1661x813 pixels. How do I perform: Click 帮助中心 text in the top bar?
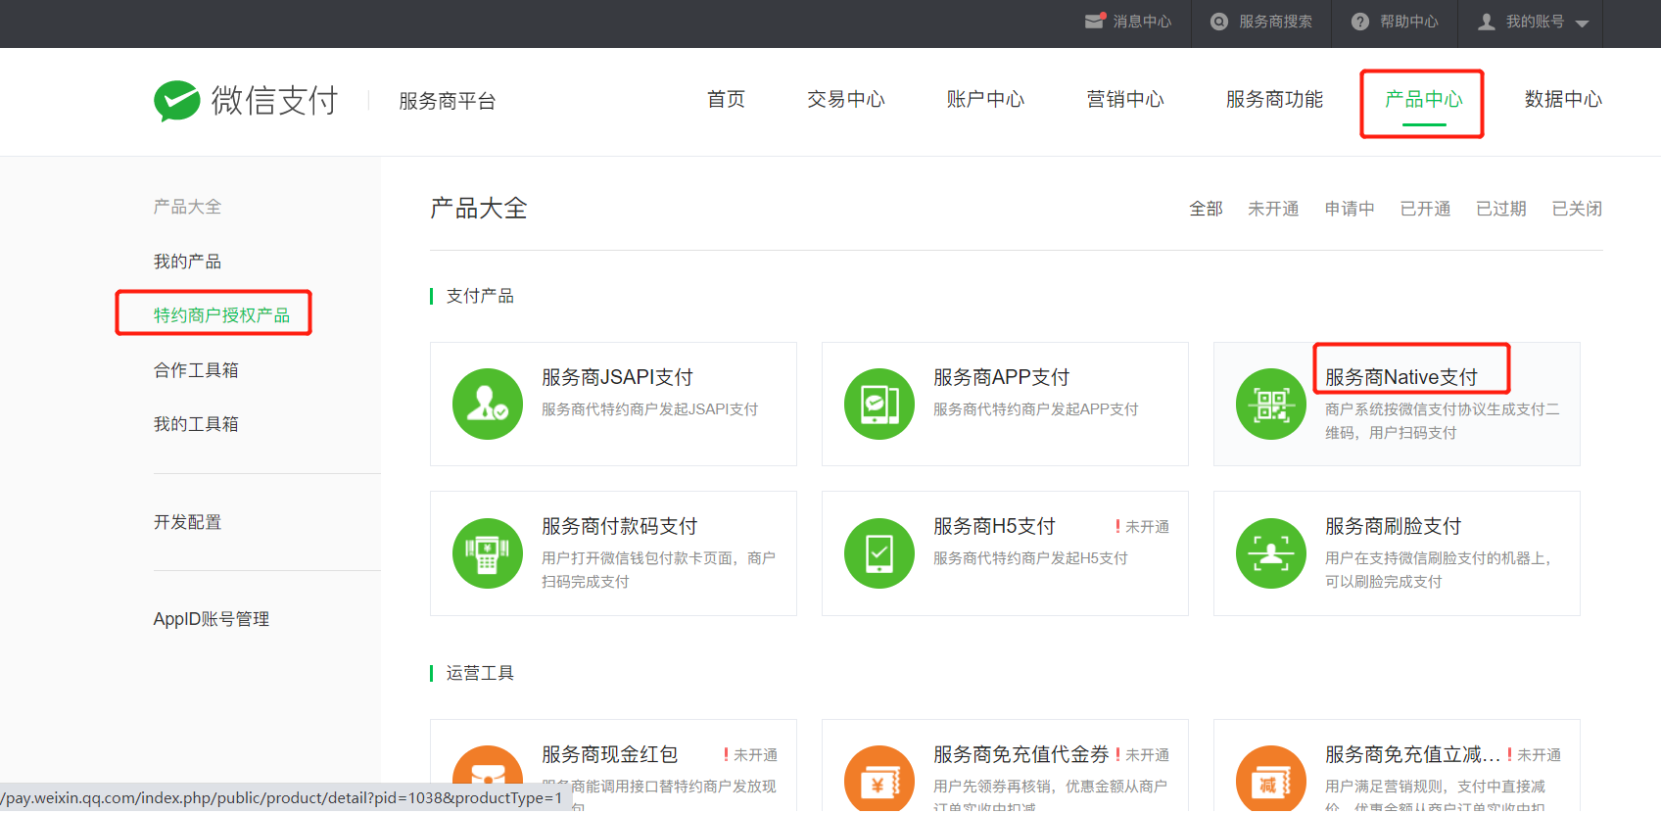pyautogui.click(x=1409, y=22)
